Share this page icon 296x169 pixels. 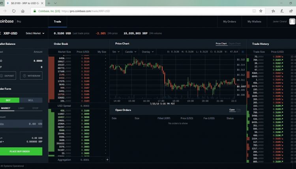[291, 11]
